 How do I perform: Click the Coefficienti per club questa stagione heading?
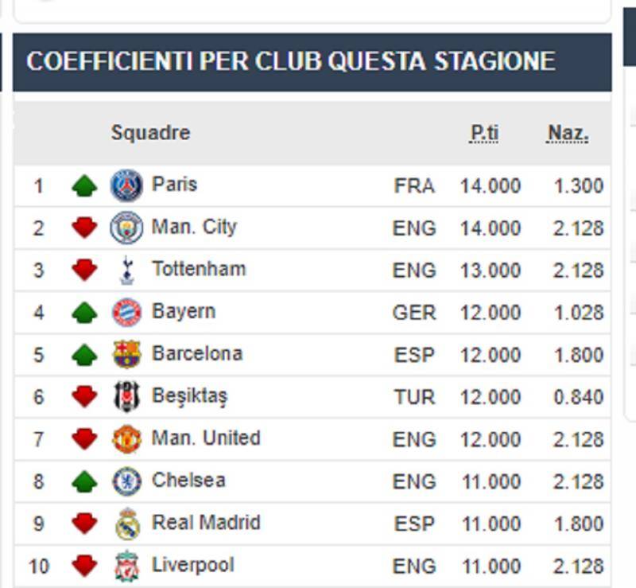(290, 61)
